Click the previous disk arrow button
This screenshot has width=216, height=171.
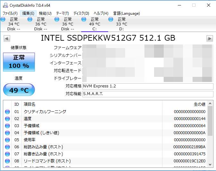(x=7, y=38)
